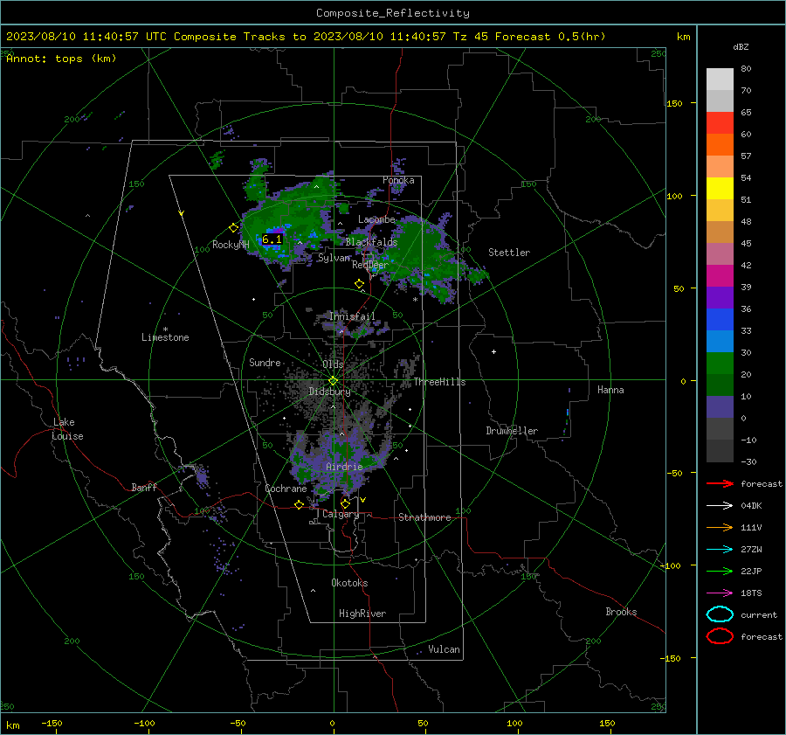Click the Blackfalds label
The height and width of the screenshot is (735, 786).
pos(371,242)
